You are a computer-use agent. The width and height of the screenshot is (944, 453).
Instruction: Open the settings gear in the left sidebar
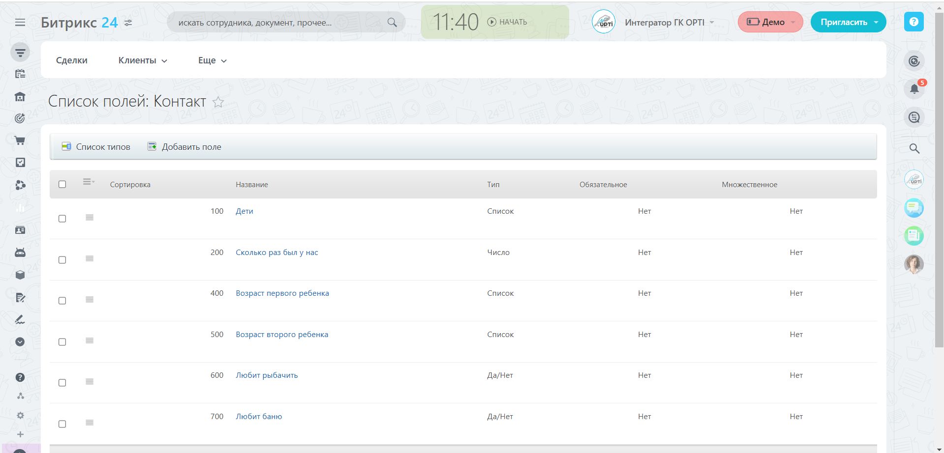coord(20,416)
